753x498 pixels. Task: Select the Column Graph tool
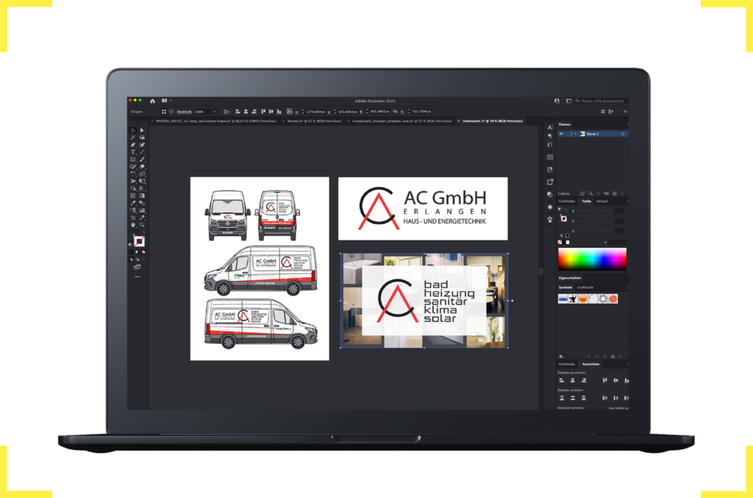pos(142,210)
